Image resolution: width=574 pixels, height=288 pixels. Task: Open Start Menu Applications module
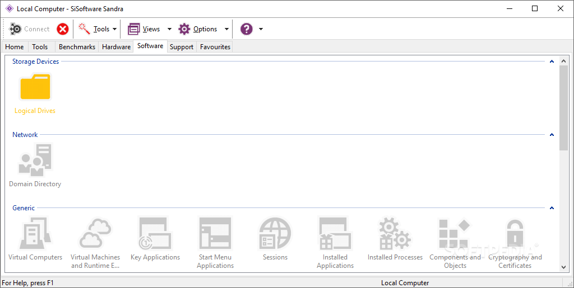215,243
